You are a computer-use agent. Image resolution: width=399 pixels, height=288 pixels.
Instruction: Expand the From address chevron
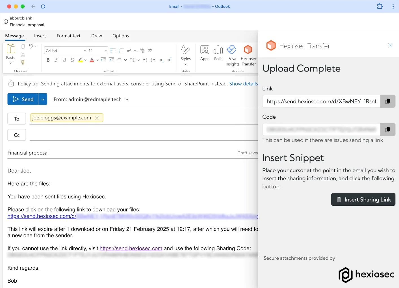[x=127, y=99]
